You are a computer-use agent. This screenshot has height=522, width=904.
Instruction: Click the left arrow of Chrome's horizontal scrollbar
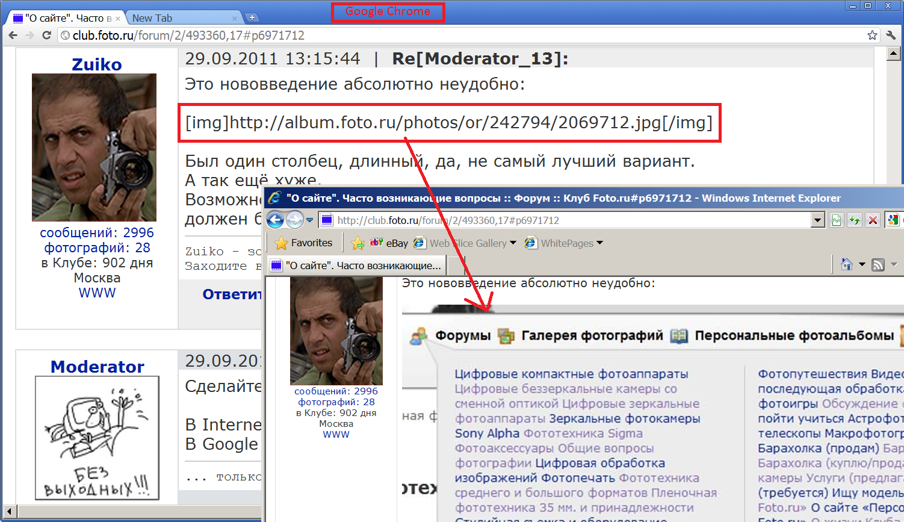pos(8,513)
